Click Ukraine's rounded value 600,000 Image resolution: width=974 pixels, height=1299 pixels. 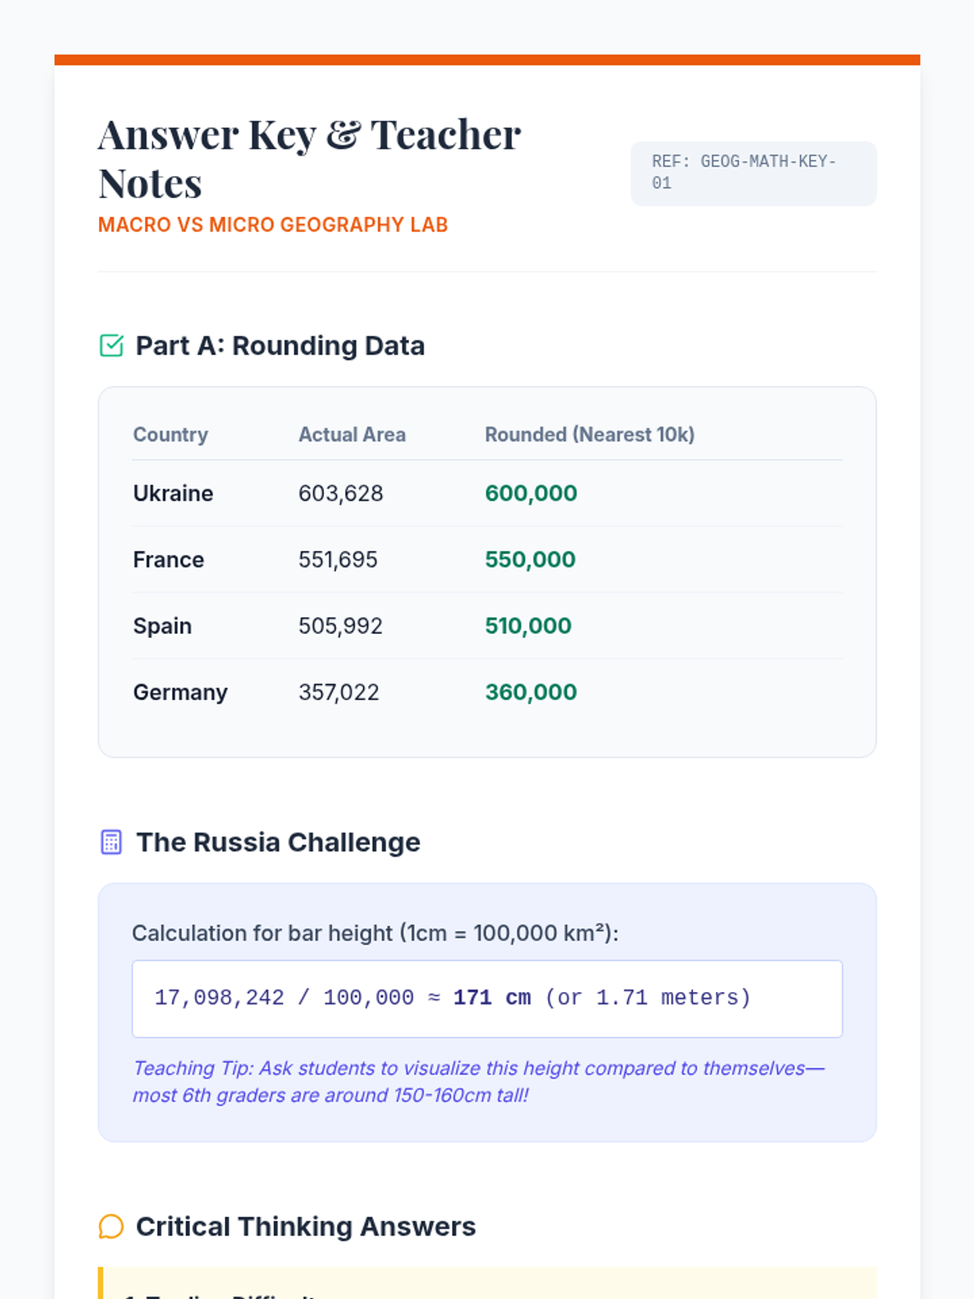[531, 494]
